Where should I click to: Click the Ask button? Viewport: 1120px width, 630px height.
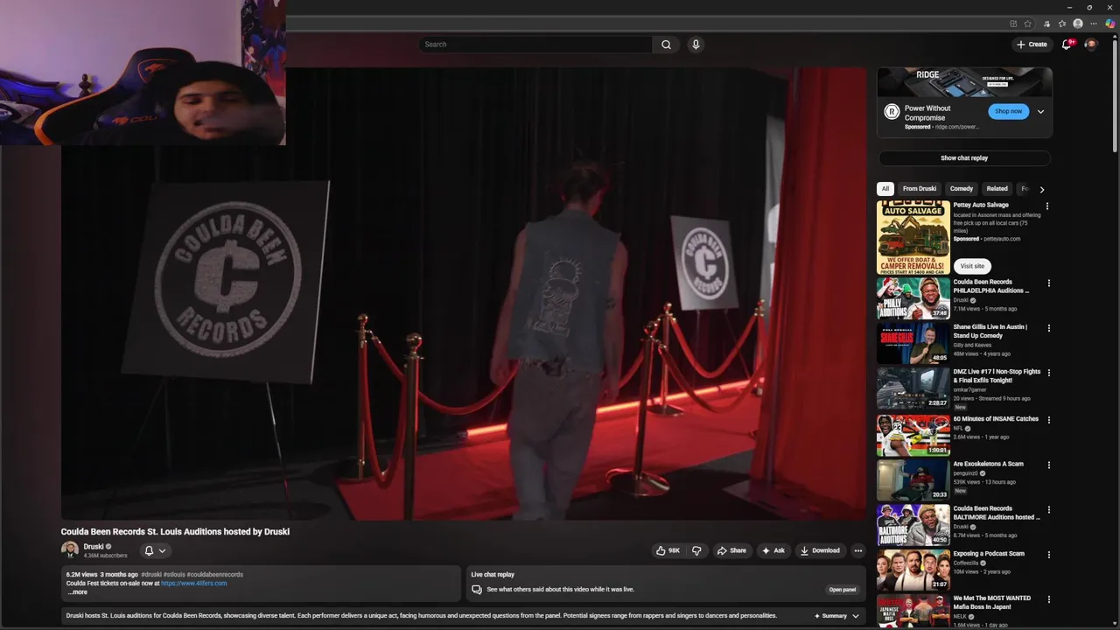773,550
